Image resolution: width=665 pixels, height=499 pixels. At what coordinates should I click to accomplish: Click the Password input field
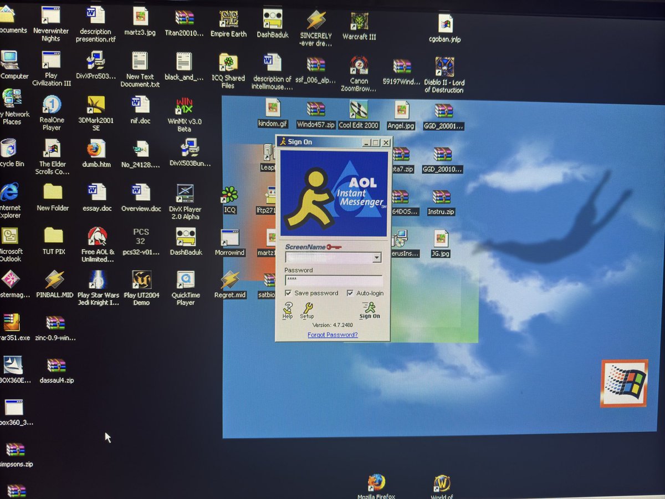(x=334, y=280)
